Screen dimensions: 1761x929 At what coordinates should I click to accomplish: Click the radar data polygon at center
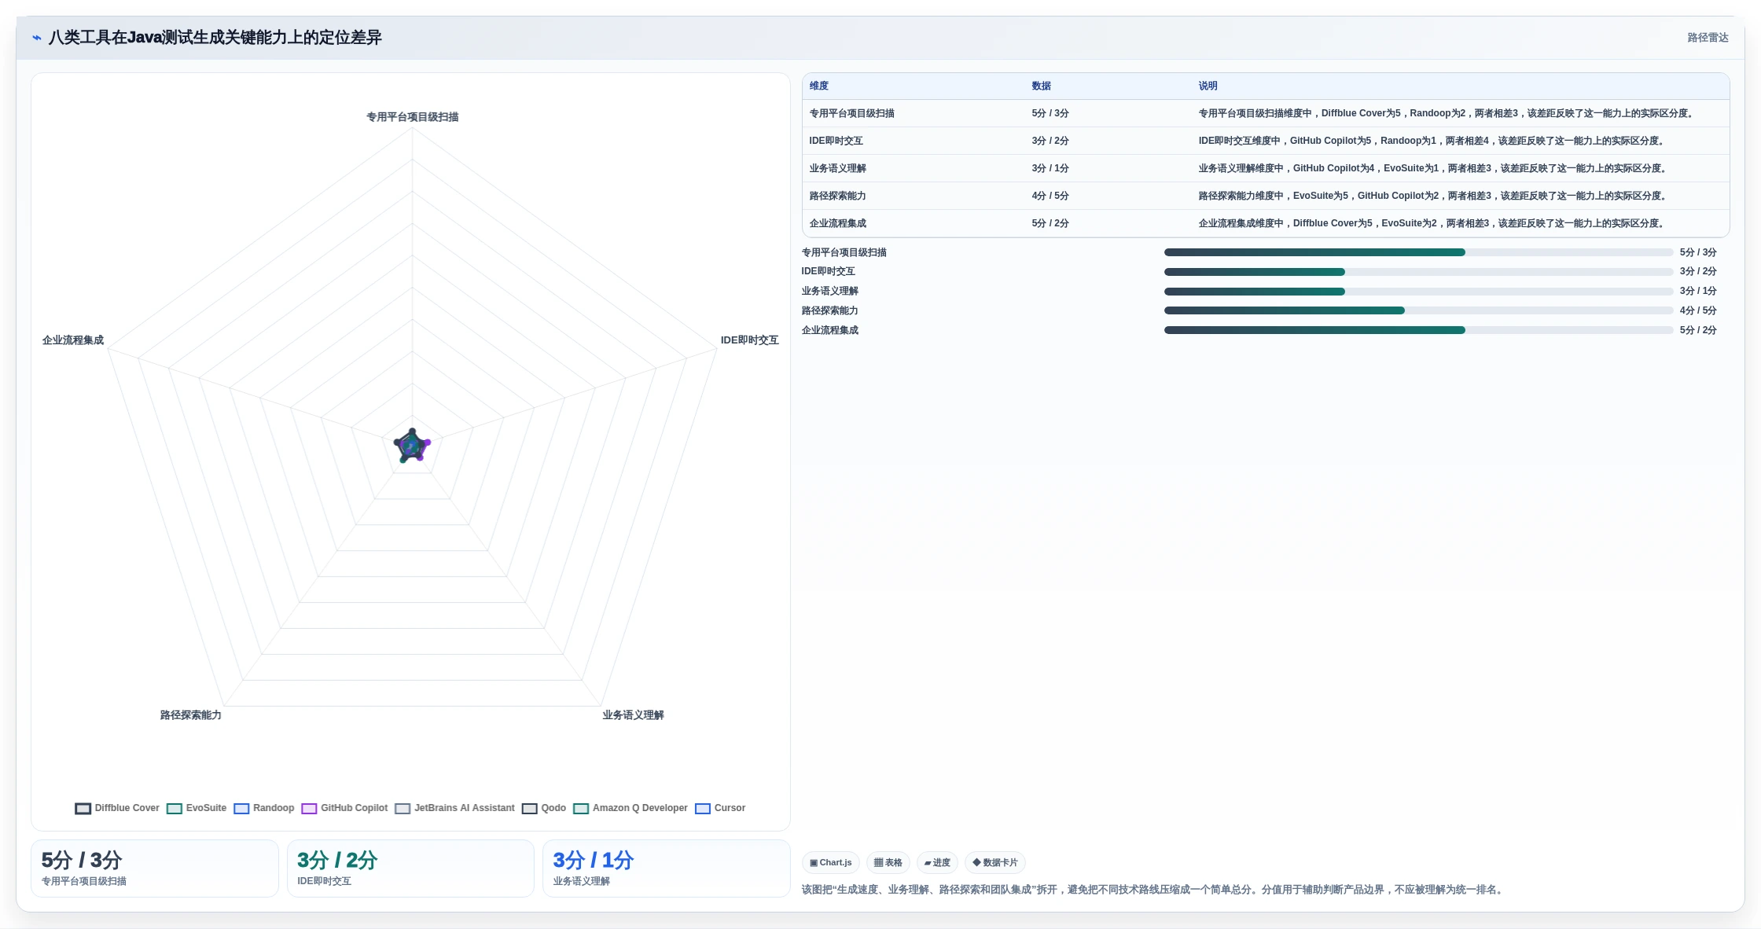click(412, 446)
